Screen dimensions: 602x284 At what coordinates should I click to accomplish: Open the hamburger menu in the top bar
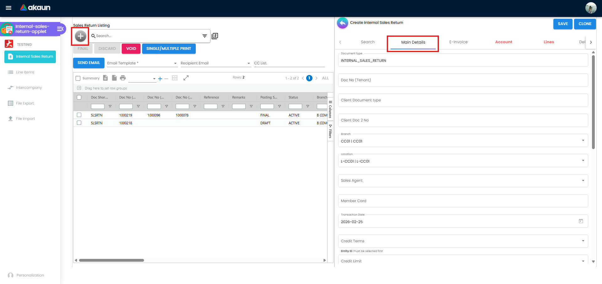pos(8,8)
